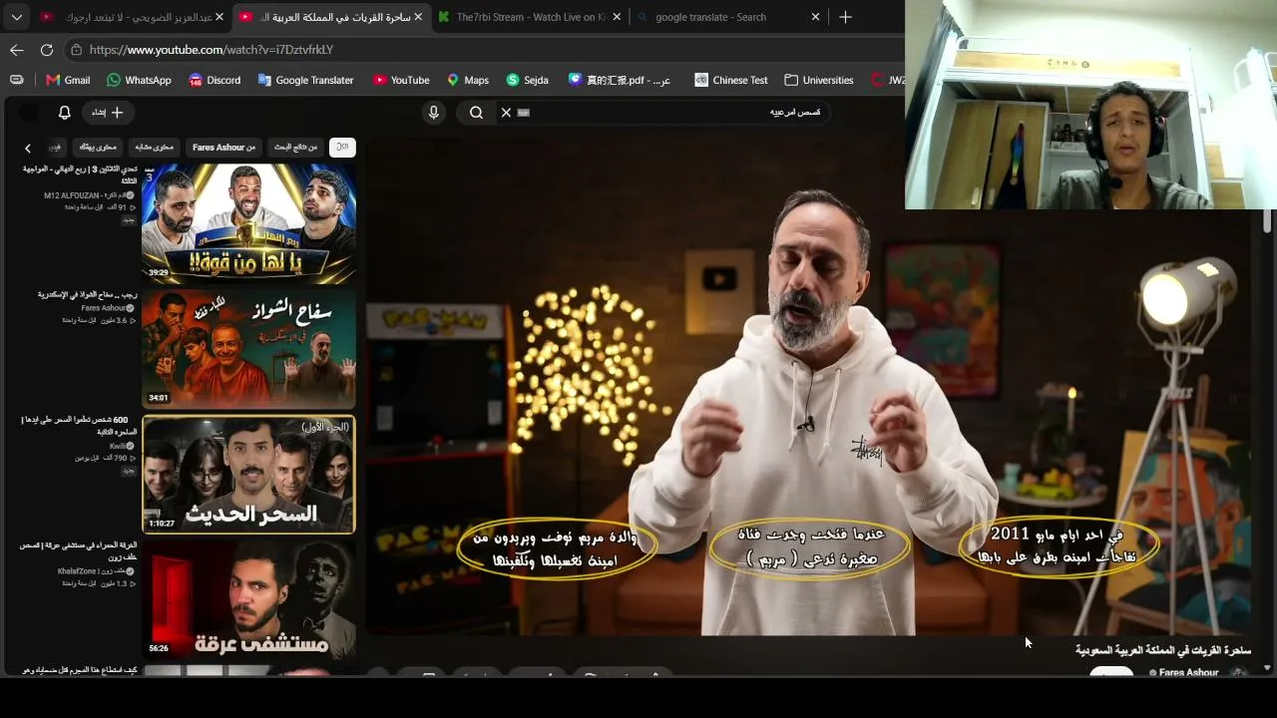The height and width of the screenshot is (718, 1277).
Task: Open the Chinese Test bookmark
Action: pos(730,80)
